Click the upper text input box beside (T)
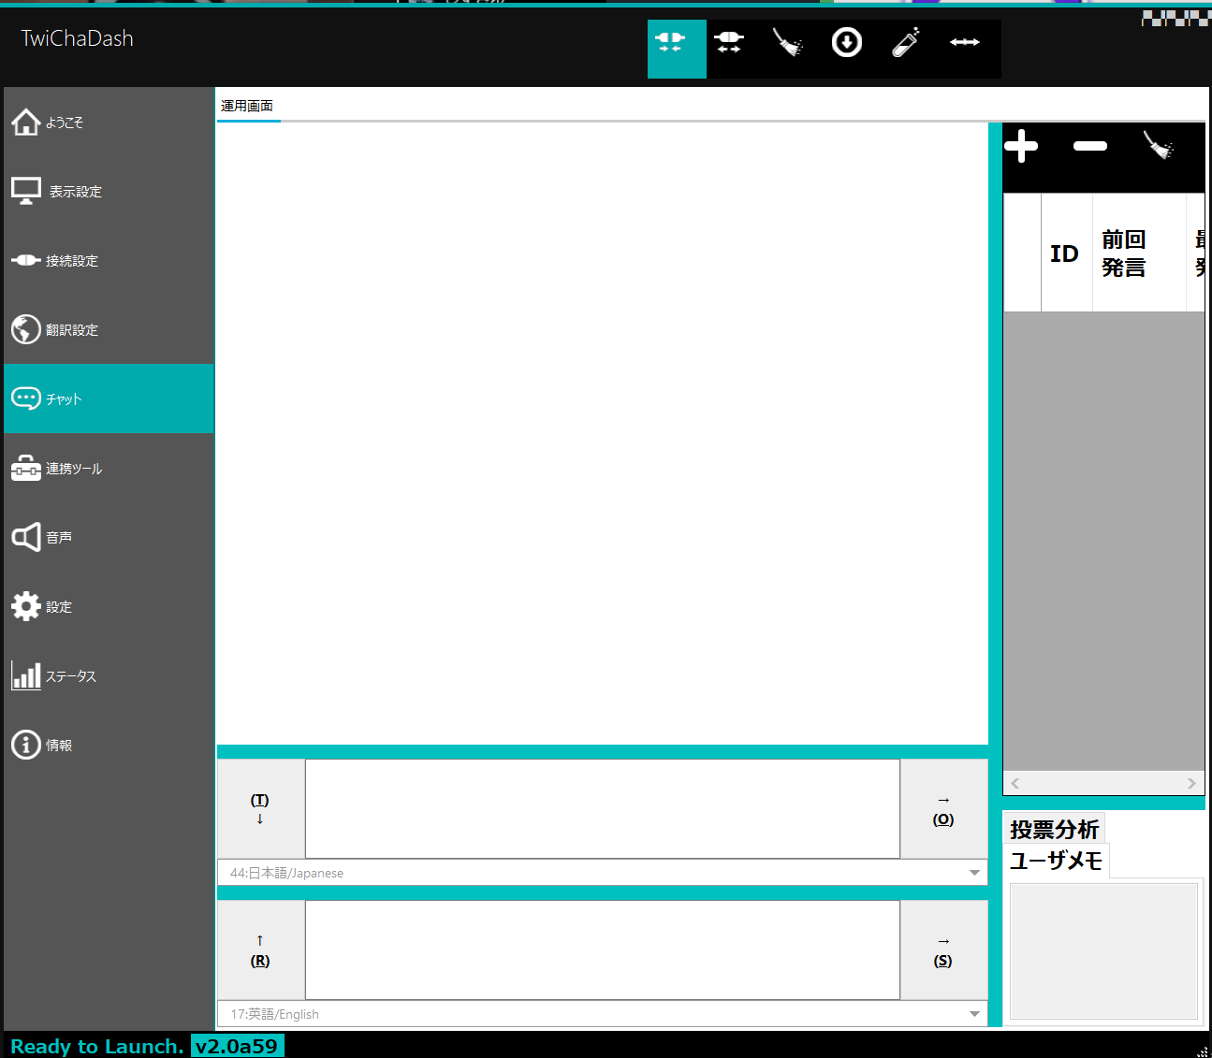Image resolution: width=1212 pixels, height=1058 pixels. pyautogui.click(x=603, y=809)
